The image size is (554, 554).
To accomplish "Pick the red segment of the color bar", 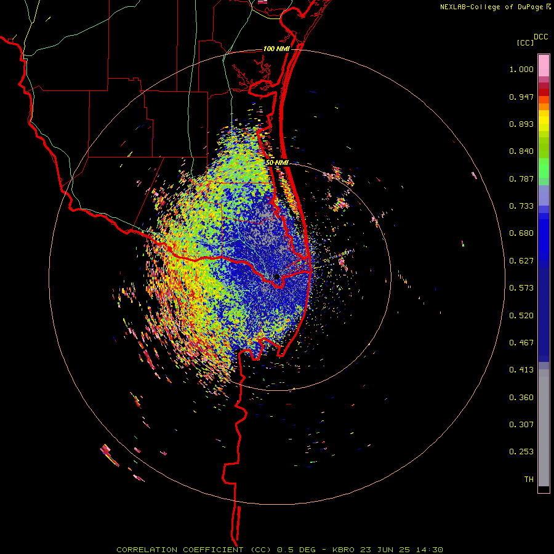I will click(x=544, y=92).
